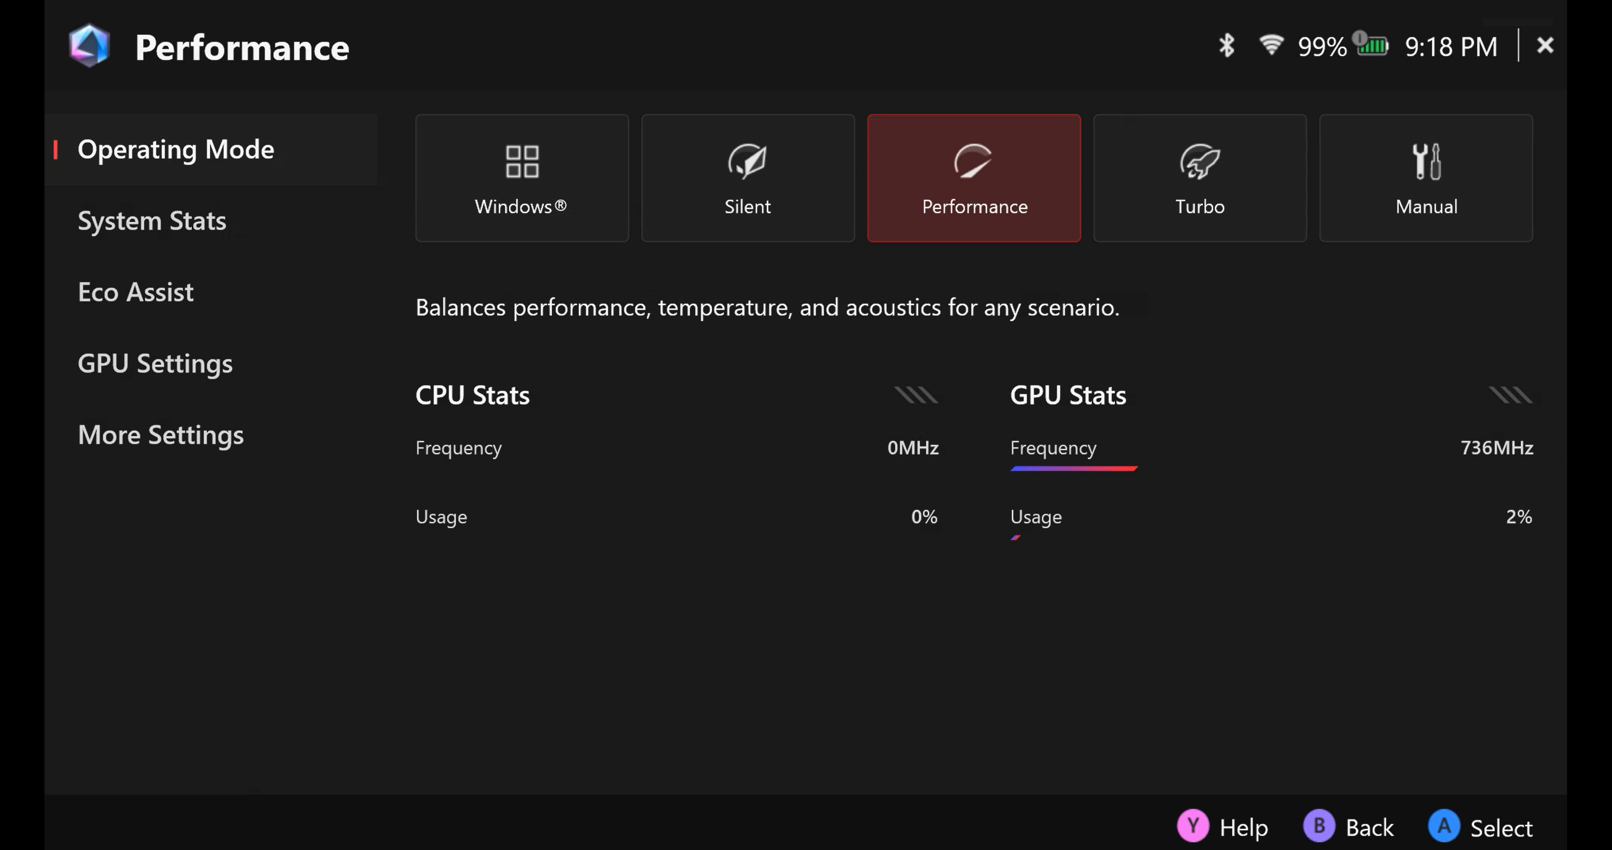1612x850 pixels.
Task: Open the Operating Mode tab
Action: [176, 150]
